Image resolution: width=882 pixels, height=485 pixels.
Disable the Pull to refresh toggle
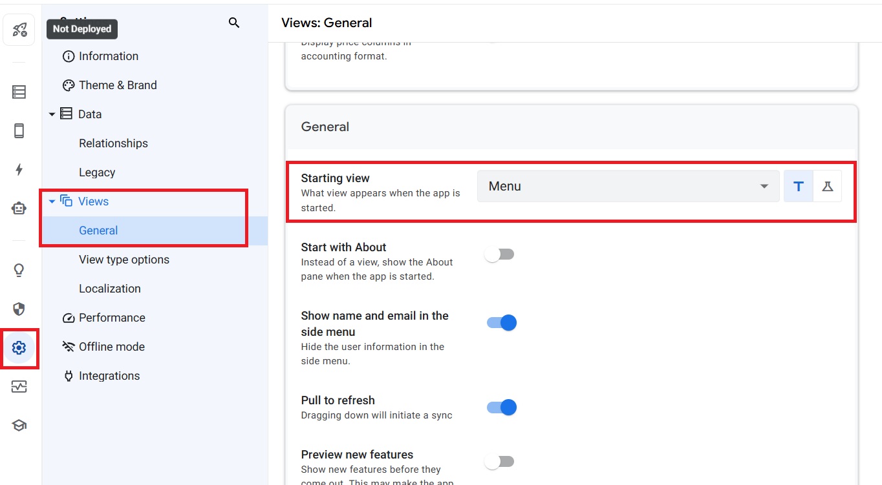[501, 408]
